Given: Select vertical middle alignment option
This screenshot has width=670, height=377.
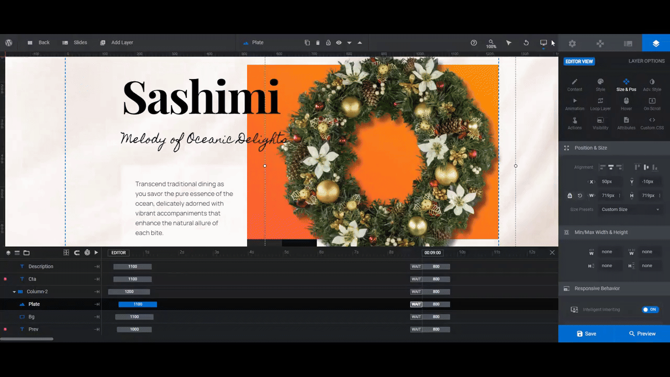Looking at the screenshot, I should coord(646,167).
